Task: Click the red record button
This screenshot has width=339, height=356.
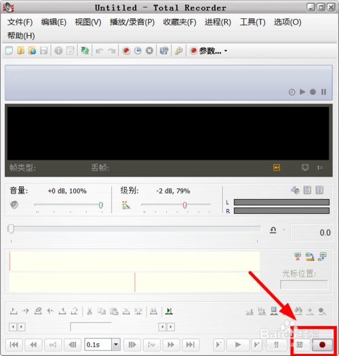Action: (322, 344)
